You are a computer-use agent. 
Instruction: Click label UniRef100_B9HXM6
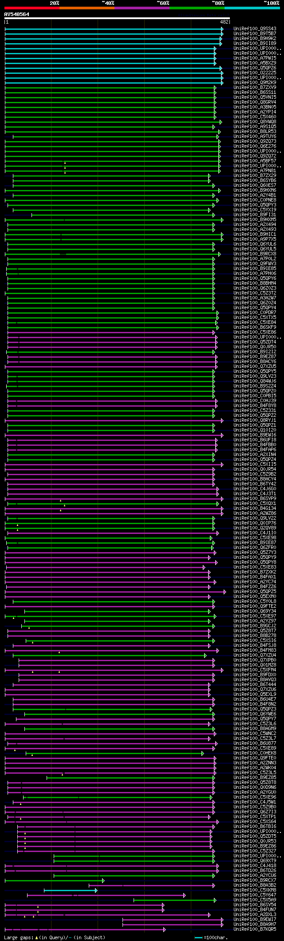tap(255, 190)
